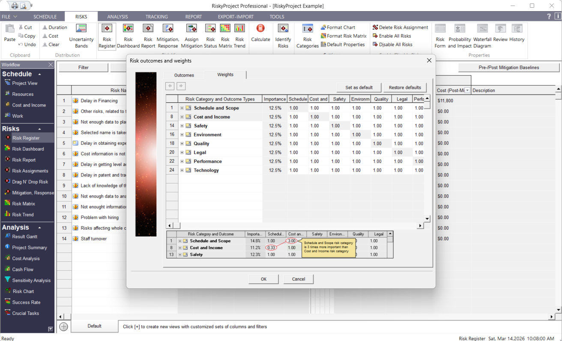Viewport: 562px width, 341px height.
Task: Open the Risk Matrix ribbon tool
Action: click(x=225, y=36)
